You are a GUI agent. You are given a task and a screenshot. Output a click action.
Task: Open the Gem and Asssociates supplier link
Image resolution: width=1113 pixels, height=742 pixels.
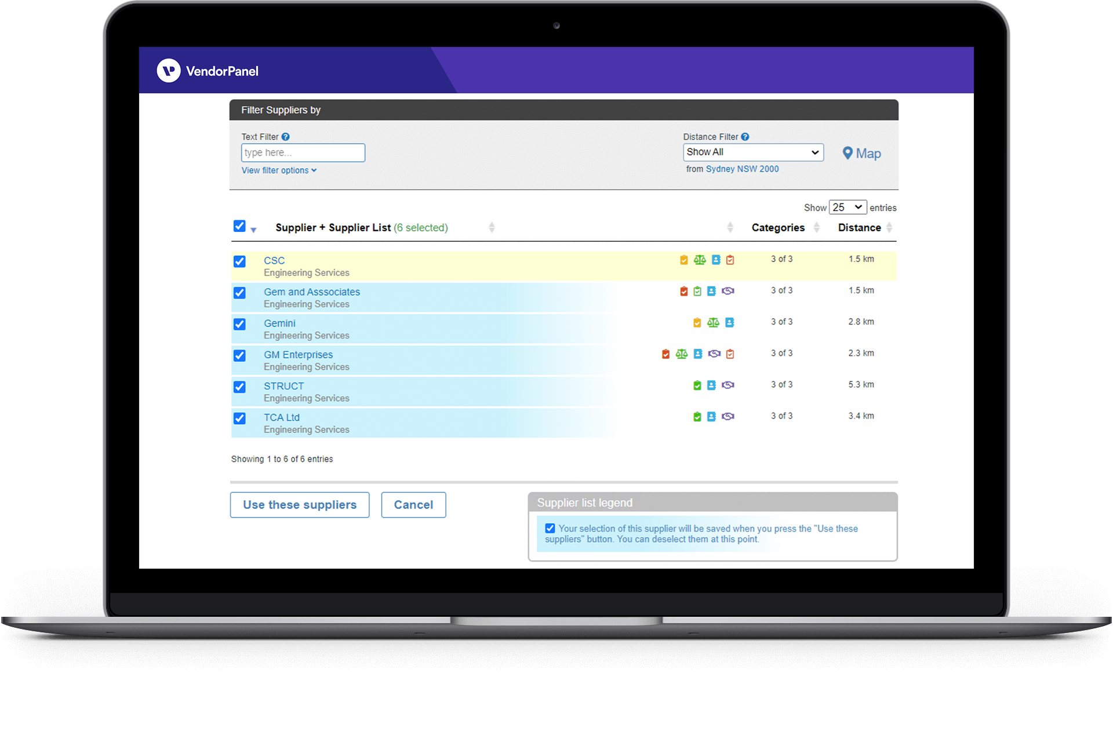click(x=312, y=292)
